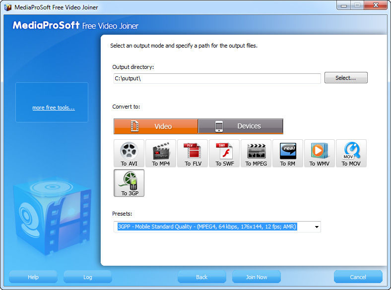Minimize the Free Video Joiner window
391x290 pixels.
click(344, 5)
